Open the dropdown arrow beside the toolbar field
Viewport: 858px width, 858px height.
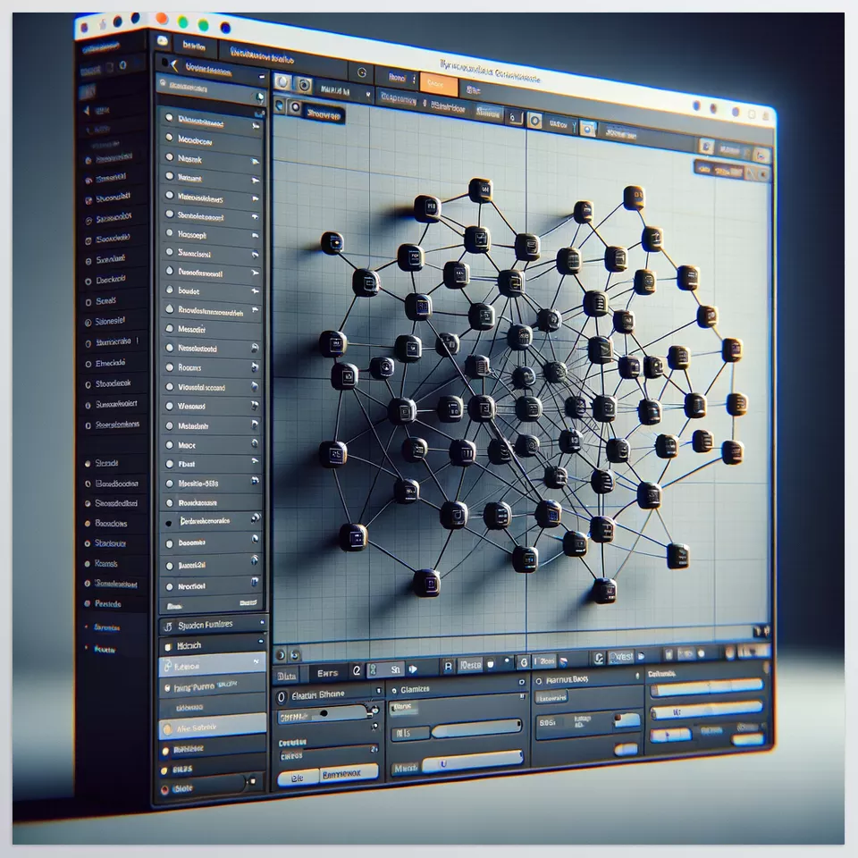point(368,95)
